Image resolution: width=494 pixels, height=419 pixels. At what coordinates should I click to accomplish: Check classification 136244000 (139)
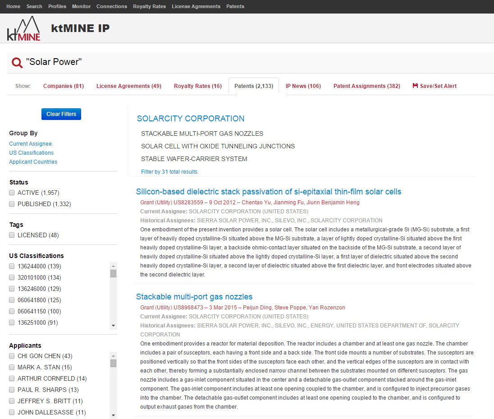coord(12,267)
